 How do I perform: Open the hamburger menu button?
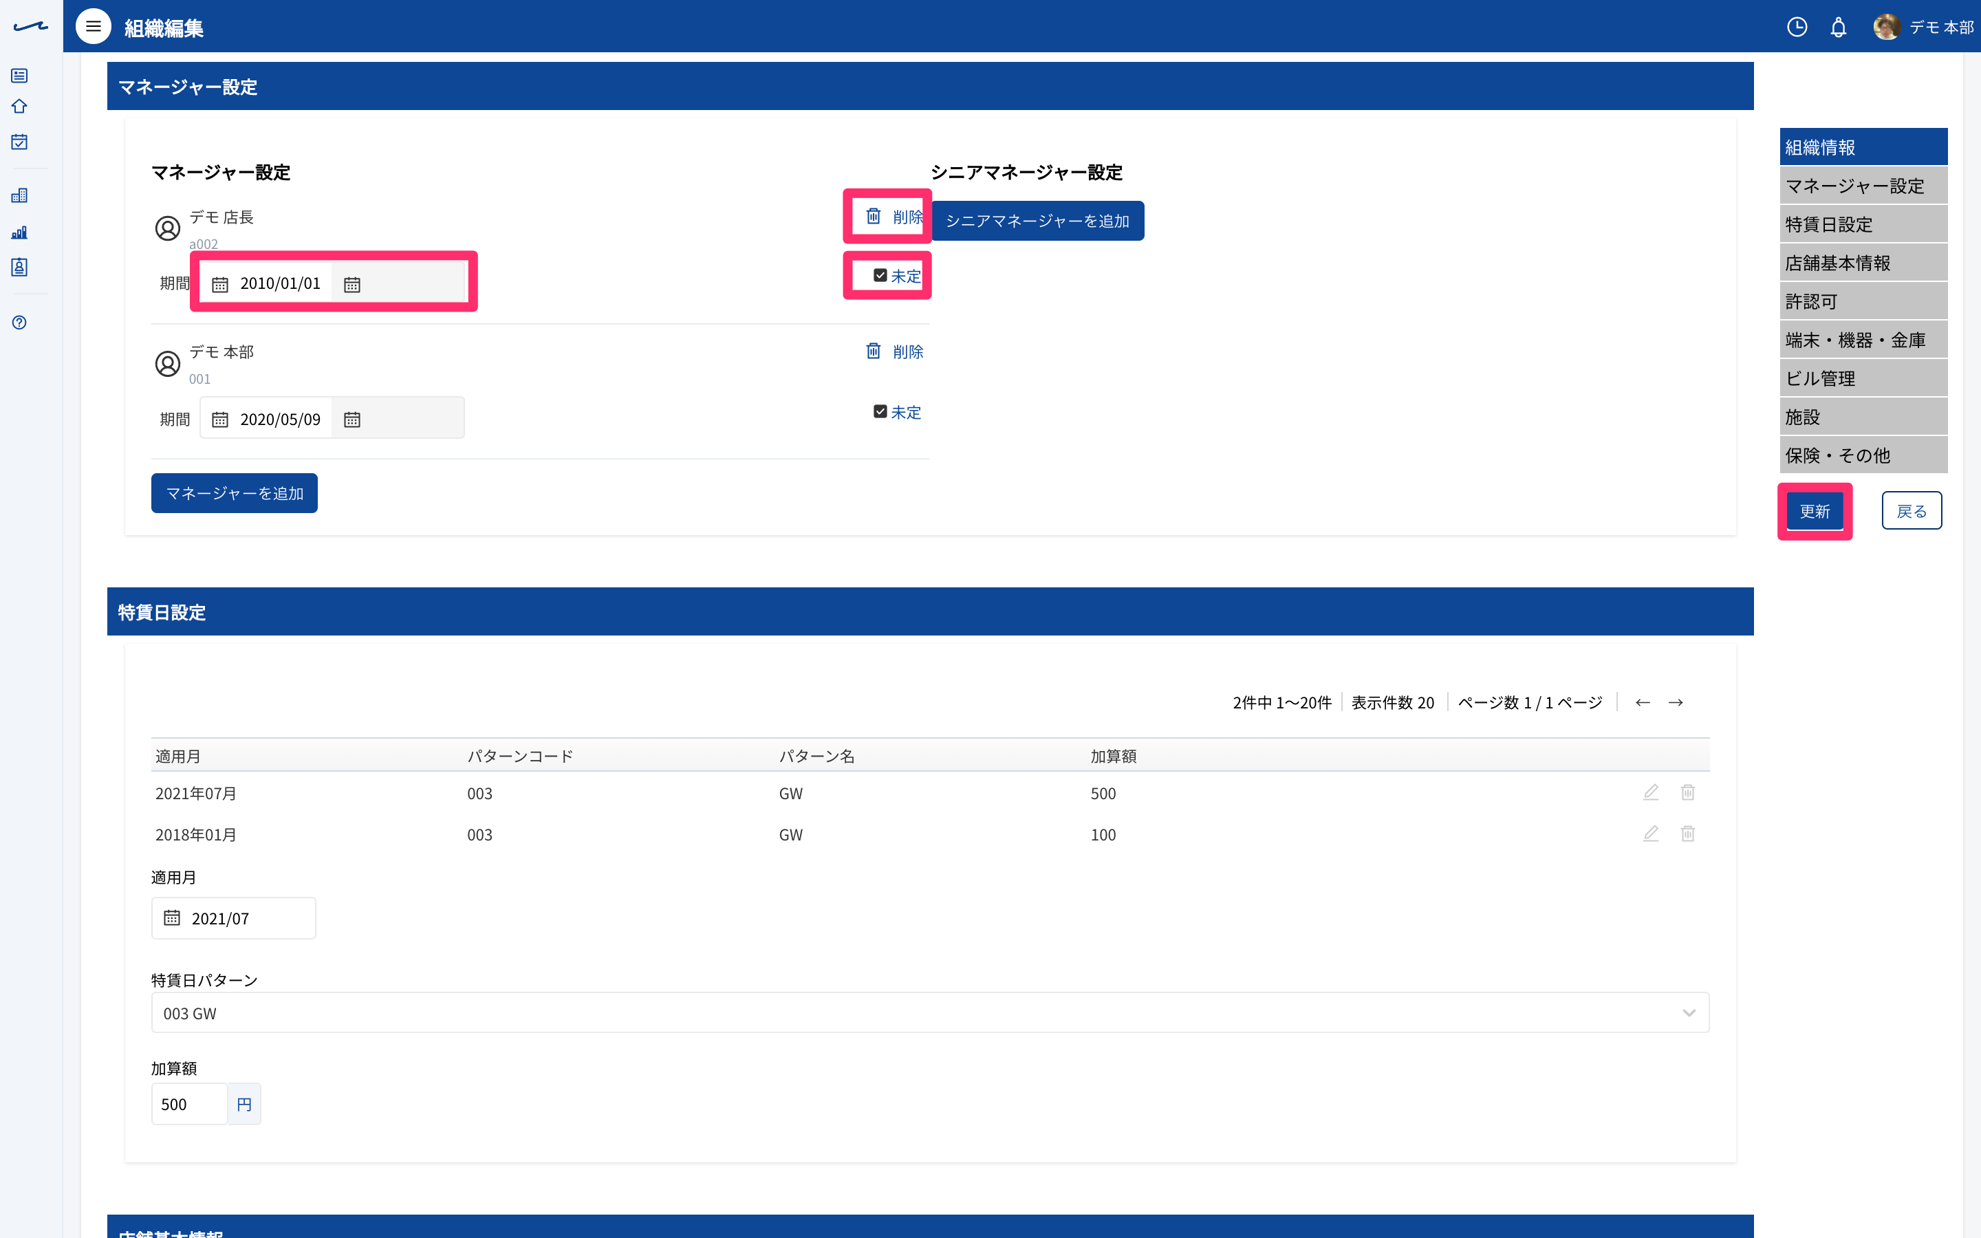tap(94, 27)
